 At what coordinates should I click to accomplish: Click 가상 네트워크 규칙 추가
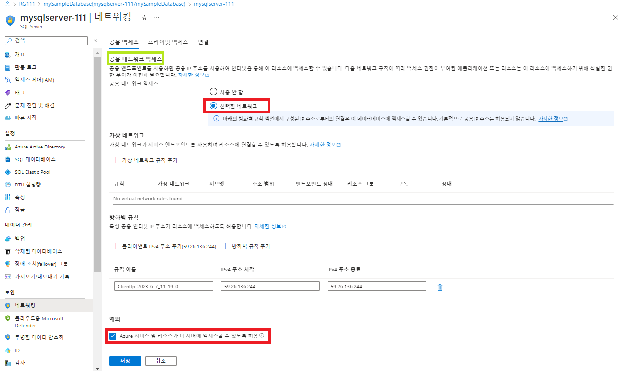pyautogui.click(x=146, y=160)
